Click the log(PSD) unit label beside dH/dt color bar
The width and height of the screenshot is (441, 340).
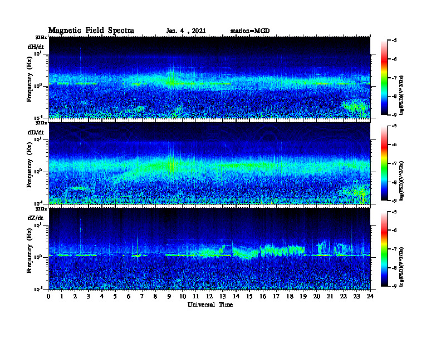(402, 96)
